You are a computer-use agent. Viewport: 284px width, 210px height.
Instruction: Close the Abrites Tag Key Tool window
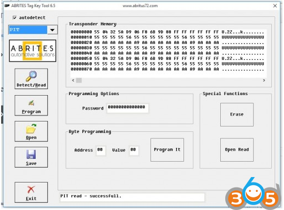pyautogui.click(x=275, y=6)
